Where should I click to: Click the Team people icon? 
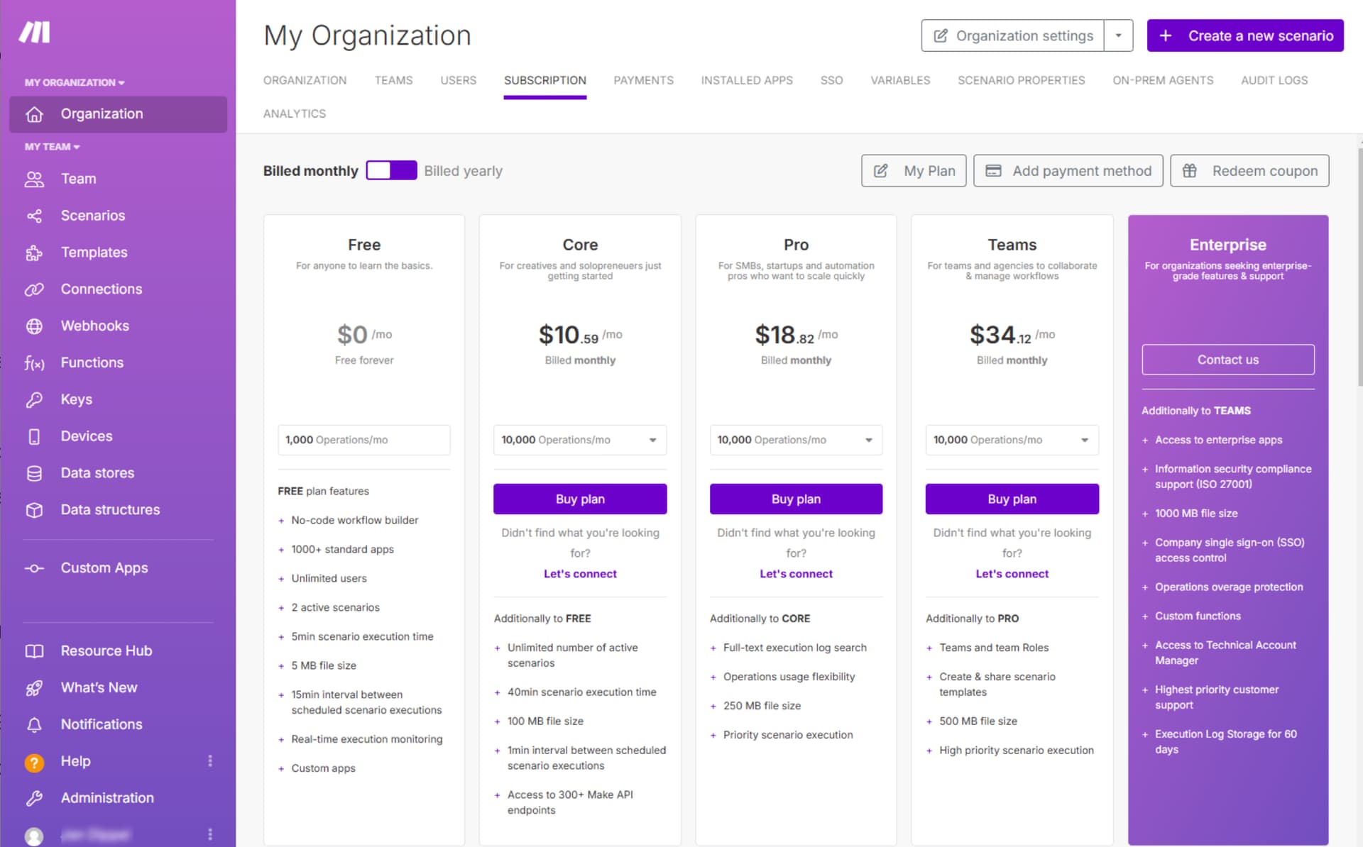(x=34, y=179)
